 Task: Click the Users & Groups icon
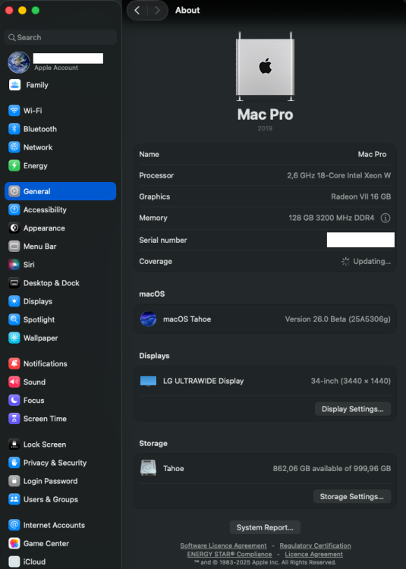[x=14, y=499]
